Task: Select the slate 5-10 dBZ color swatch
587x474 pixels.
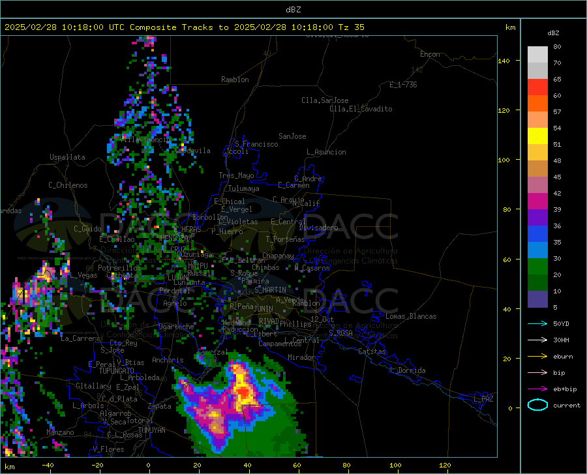Action: coord(537,299)
